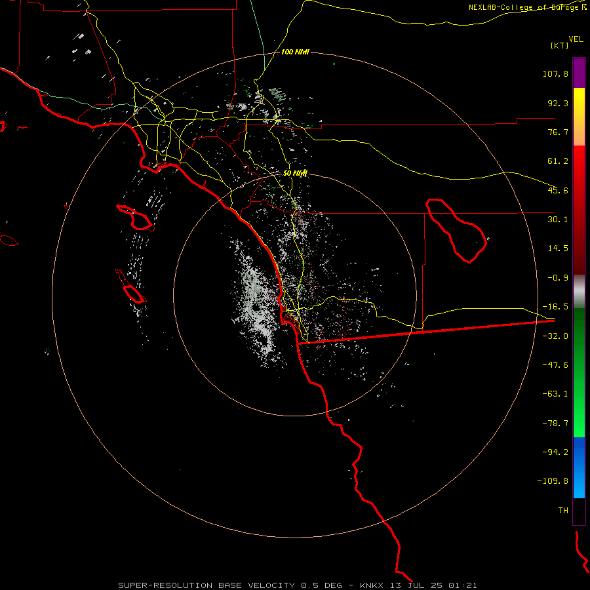Click the TH legend label
The width and height of the screenshot is (590, 590).
tap(563, 511)
